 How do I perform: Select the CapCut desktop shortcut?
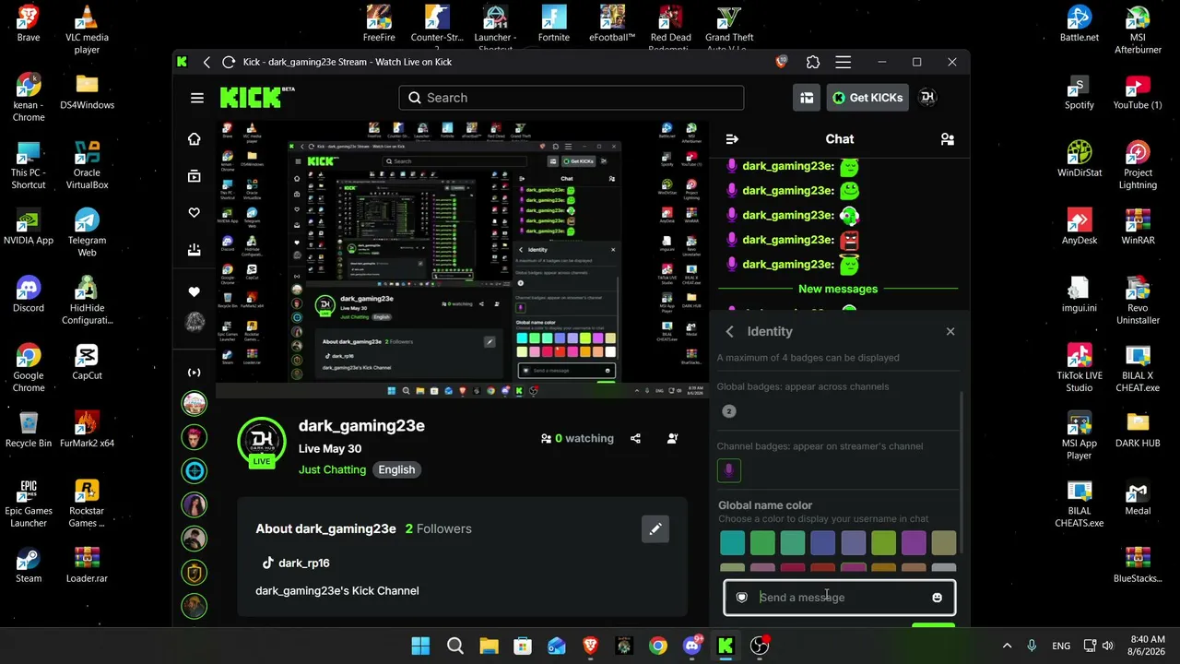(87, 362)
